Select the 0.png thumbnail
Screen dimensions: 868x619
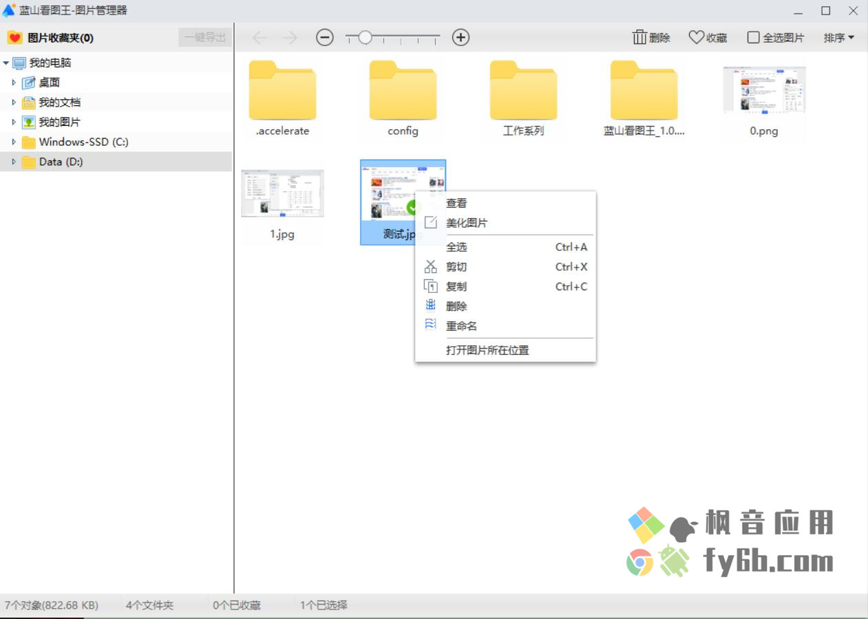764,89
